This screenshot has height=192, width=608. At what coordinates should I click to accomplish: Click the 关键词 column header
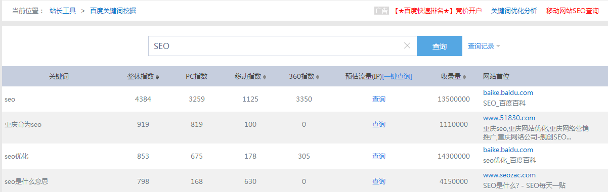click(59, 77)
